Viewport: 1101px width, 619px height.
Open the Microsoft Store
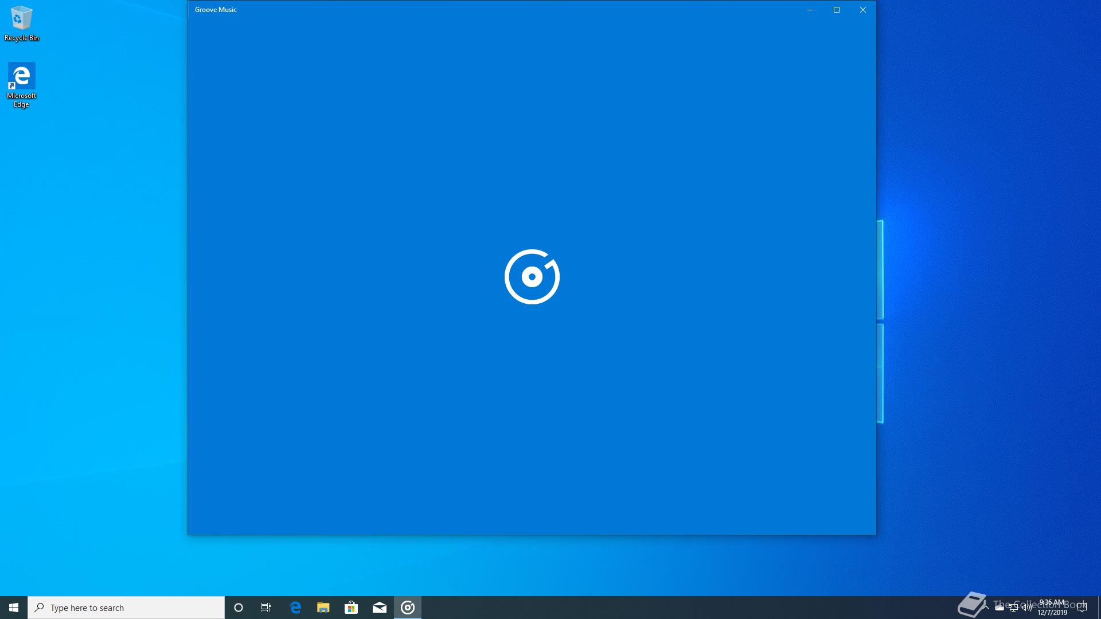coord(352,608)
